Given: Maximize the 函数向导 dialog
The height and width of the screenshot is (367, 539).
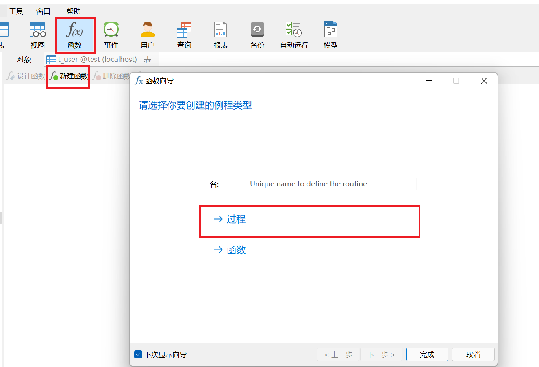Looking at the screenshot, I should [x=456, y=81].
